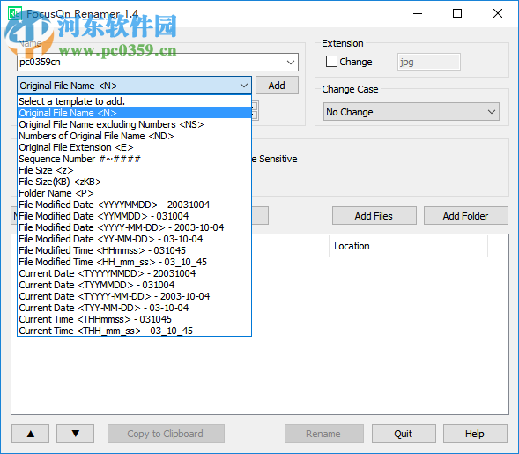Choose Current Date <TYYMMDD> option
The image size is (519, 454).
pyautogui.click(x=135, y=285)
